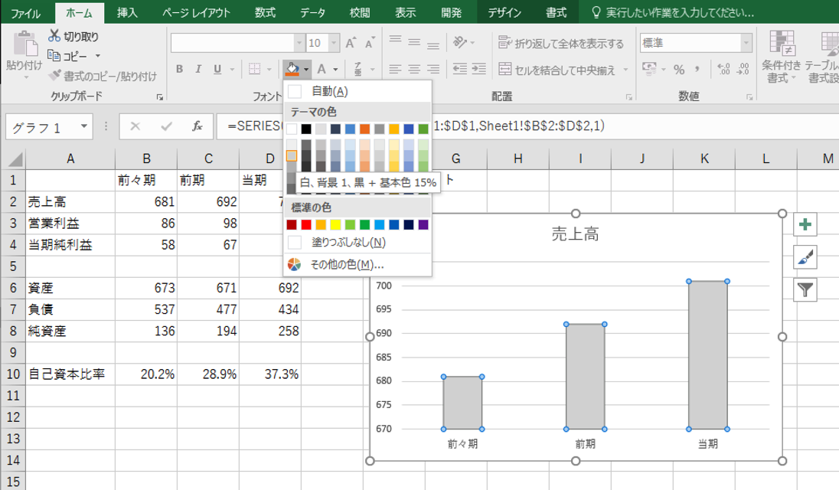
Task: Click the bottom align icon
Action: click(433, 44)
